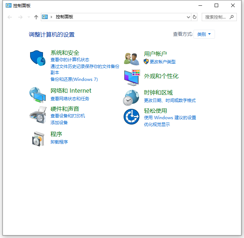Expand the breadcrumb chevron before 控制面板
Viewport: 244px width, 238px height.
coord(51,17)
